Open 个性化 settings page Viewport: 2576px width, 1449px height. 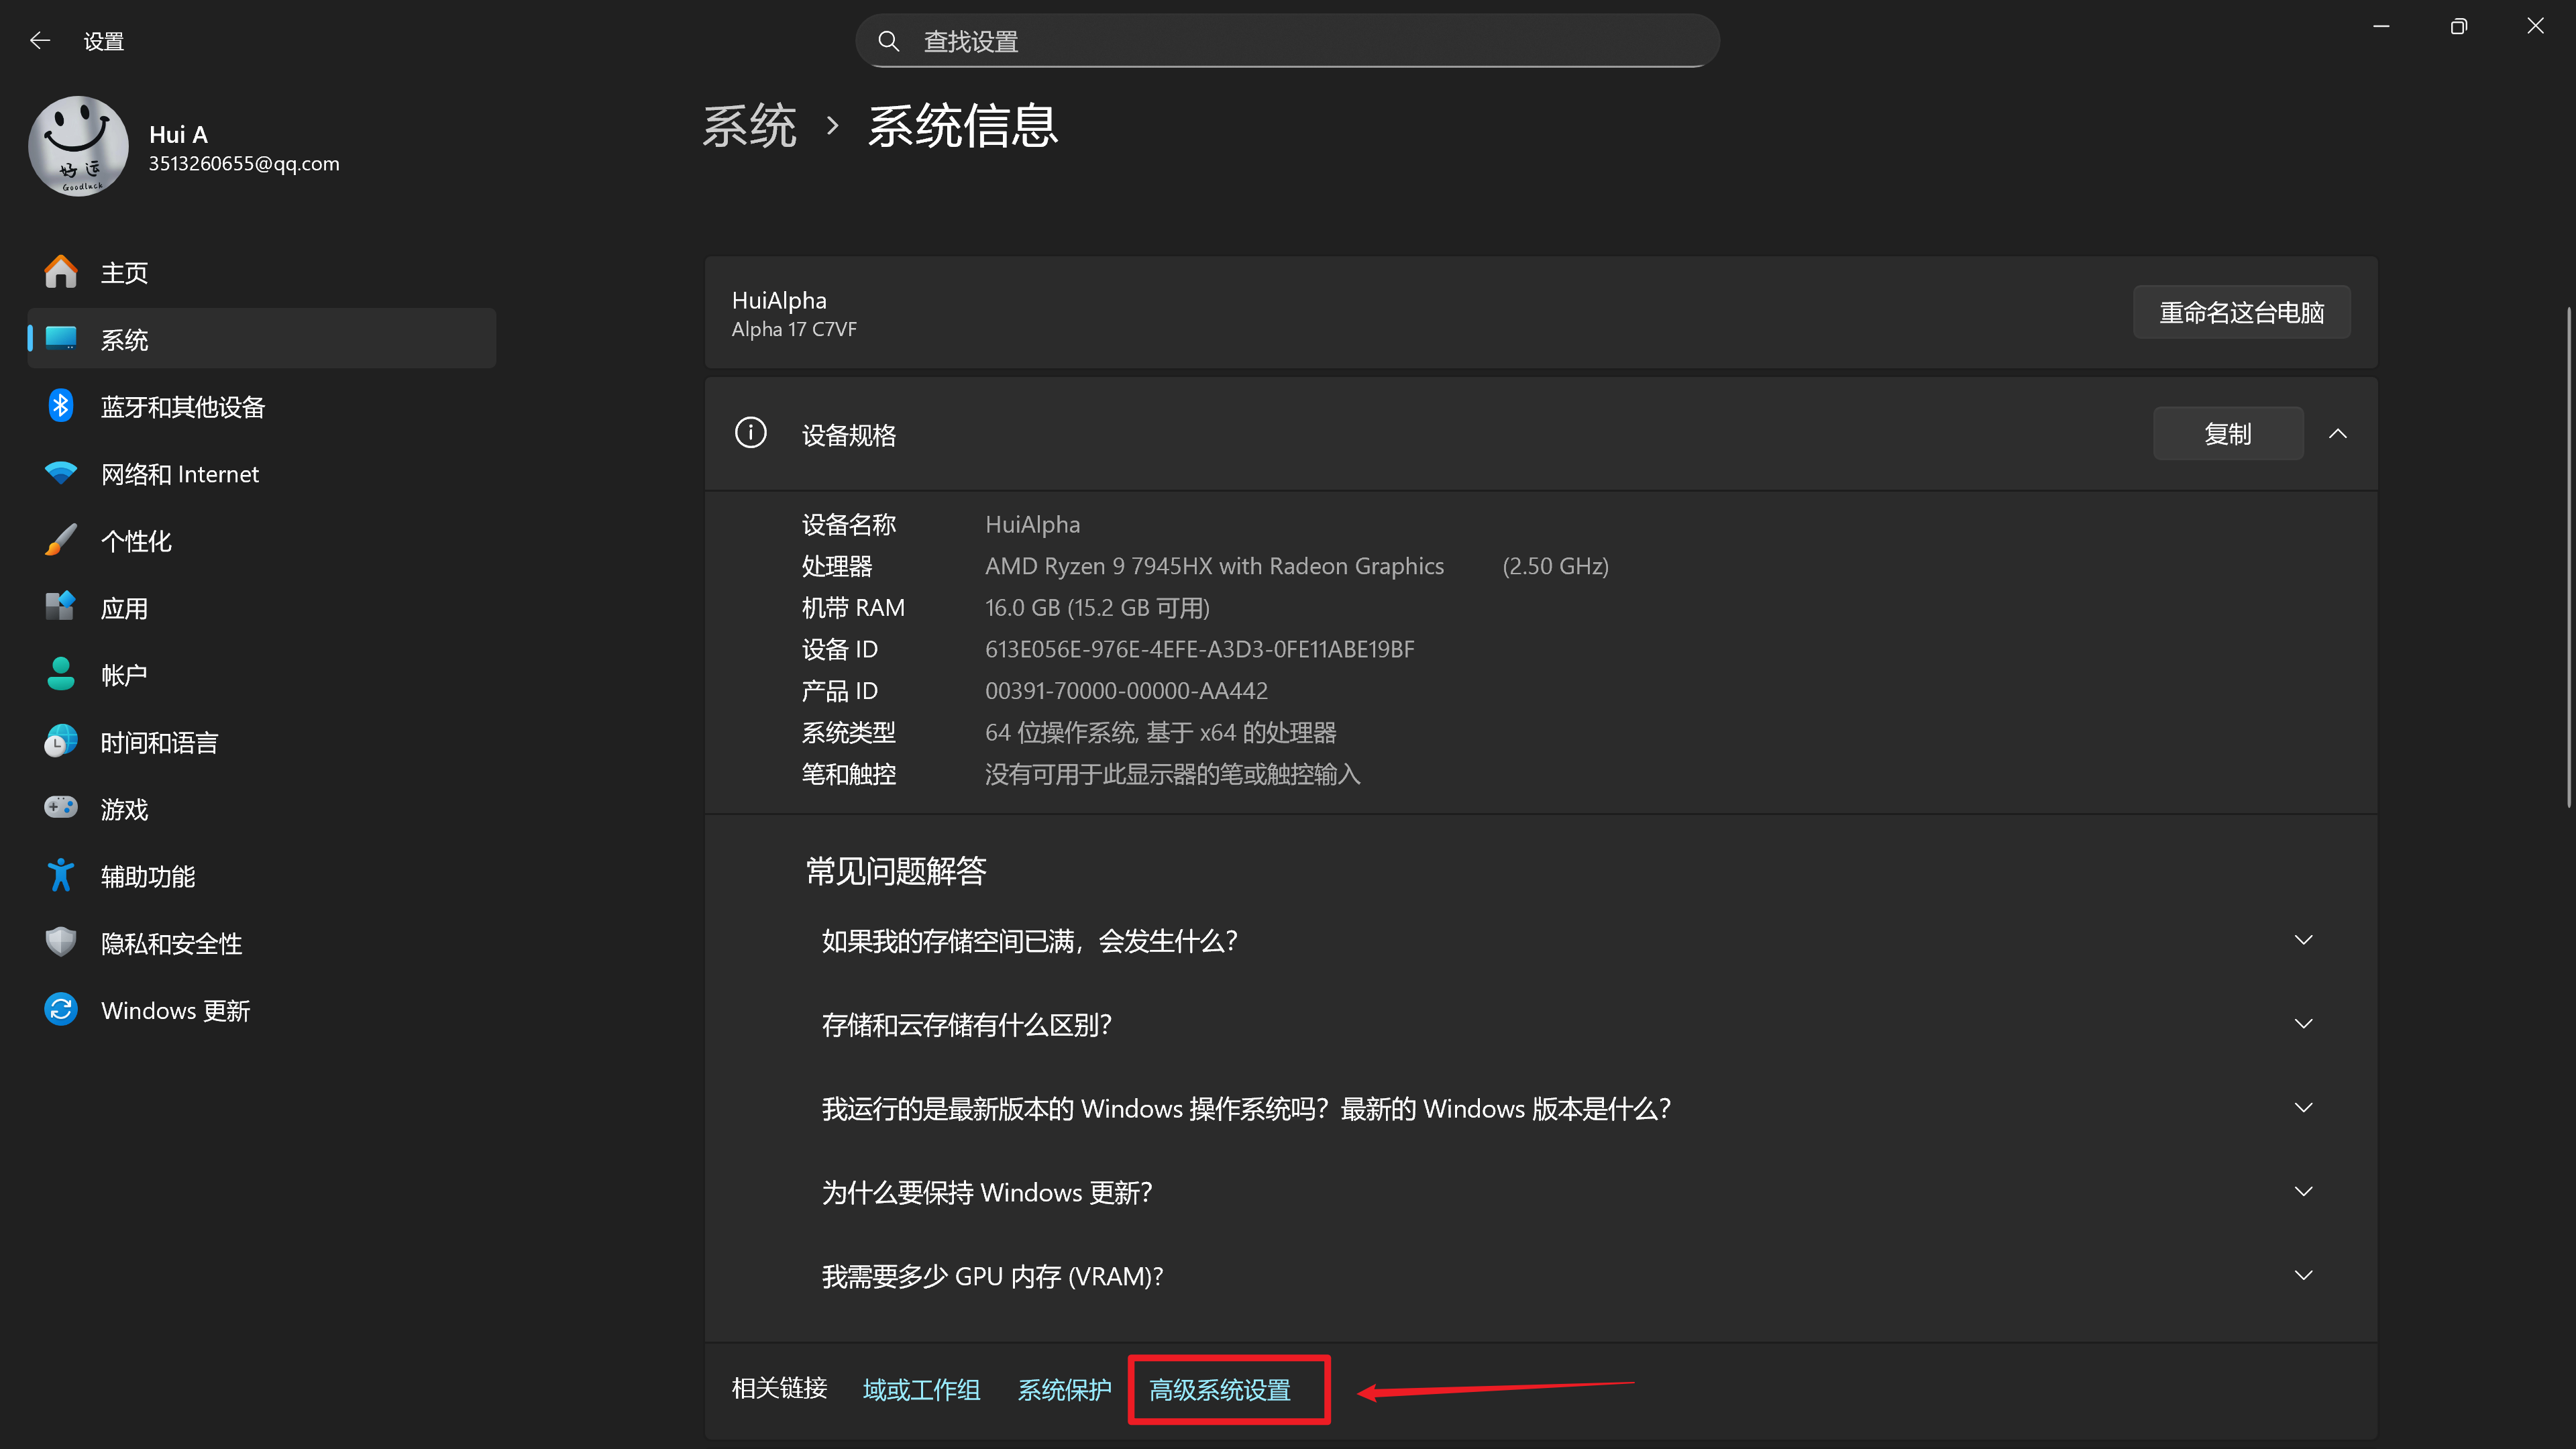tap(262, 540)
